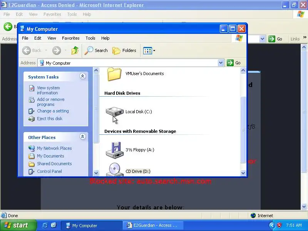The image size is (308, 231).
Task: Click the Start button
Action: 18,225
